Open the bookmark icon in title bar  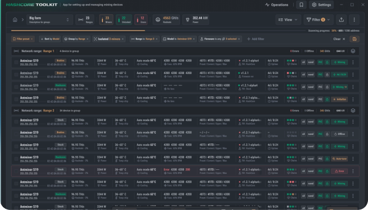(x=301, y=5)
